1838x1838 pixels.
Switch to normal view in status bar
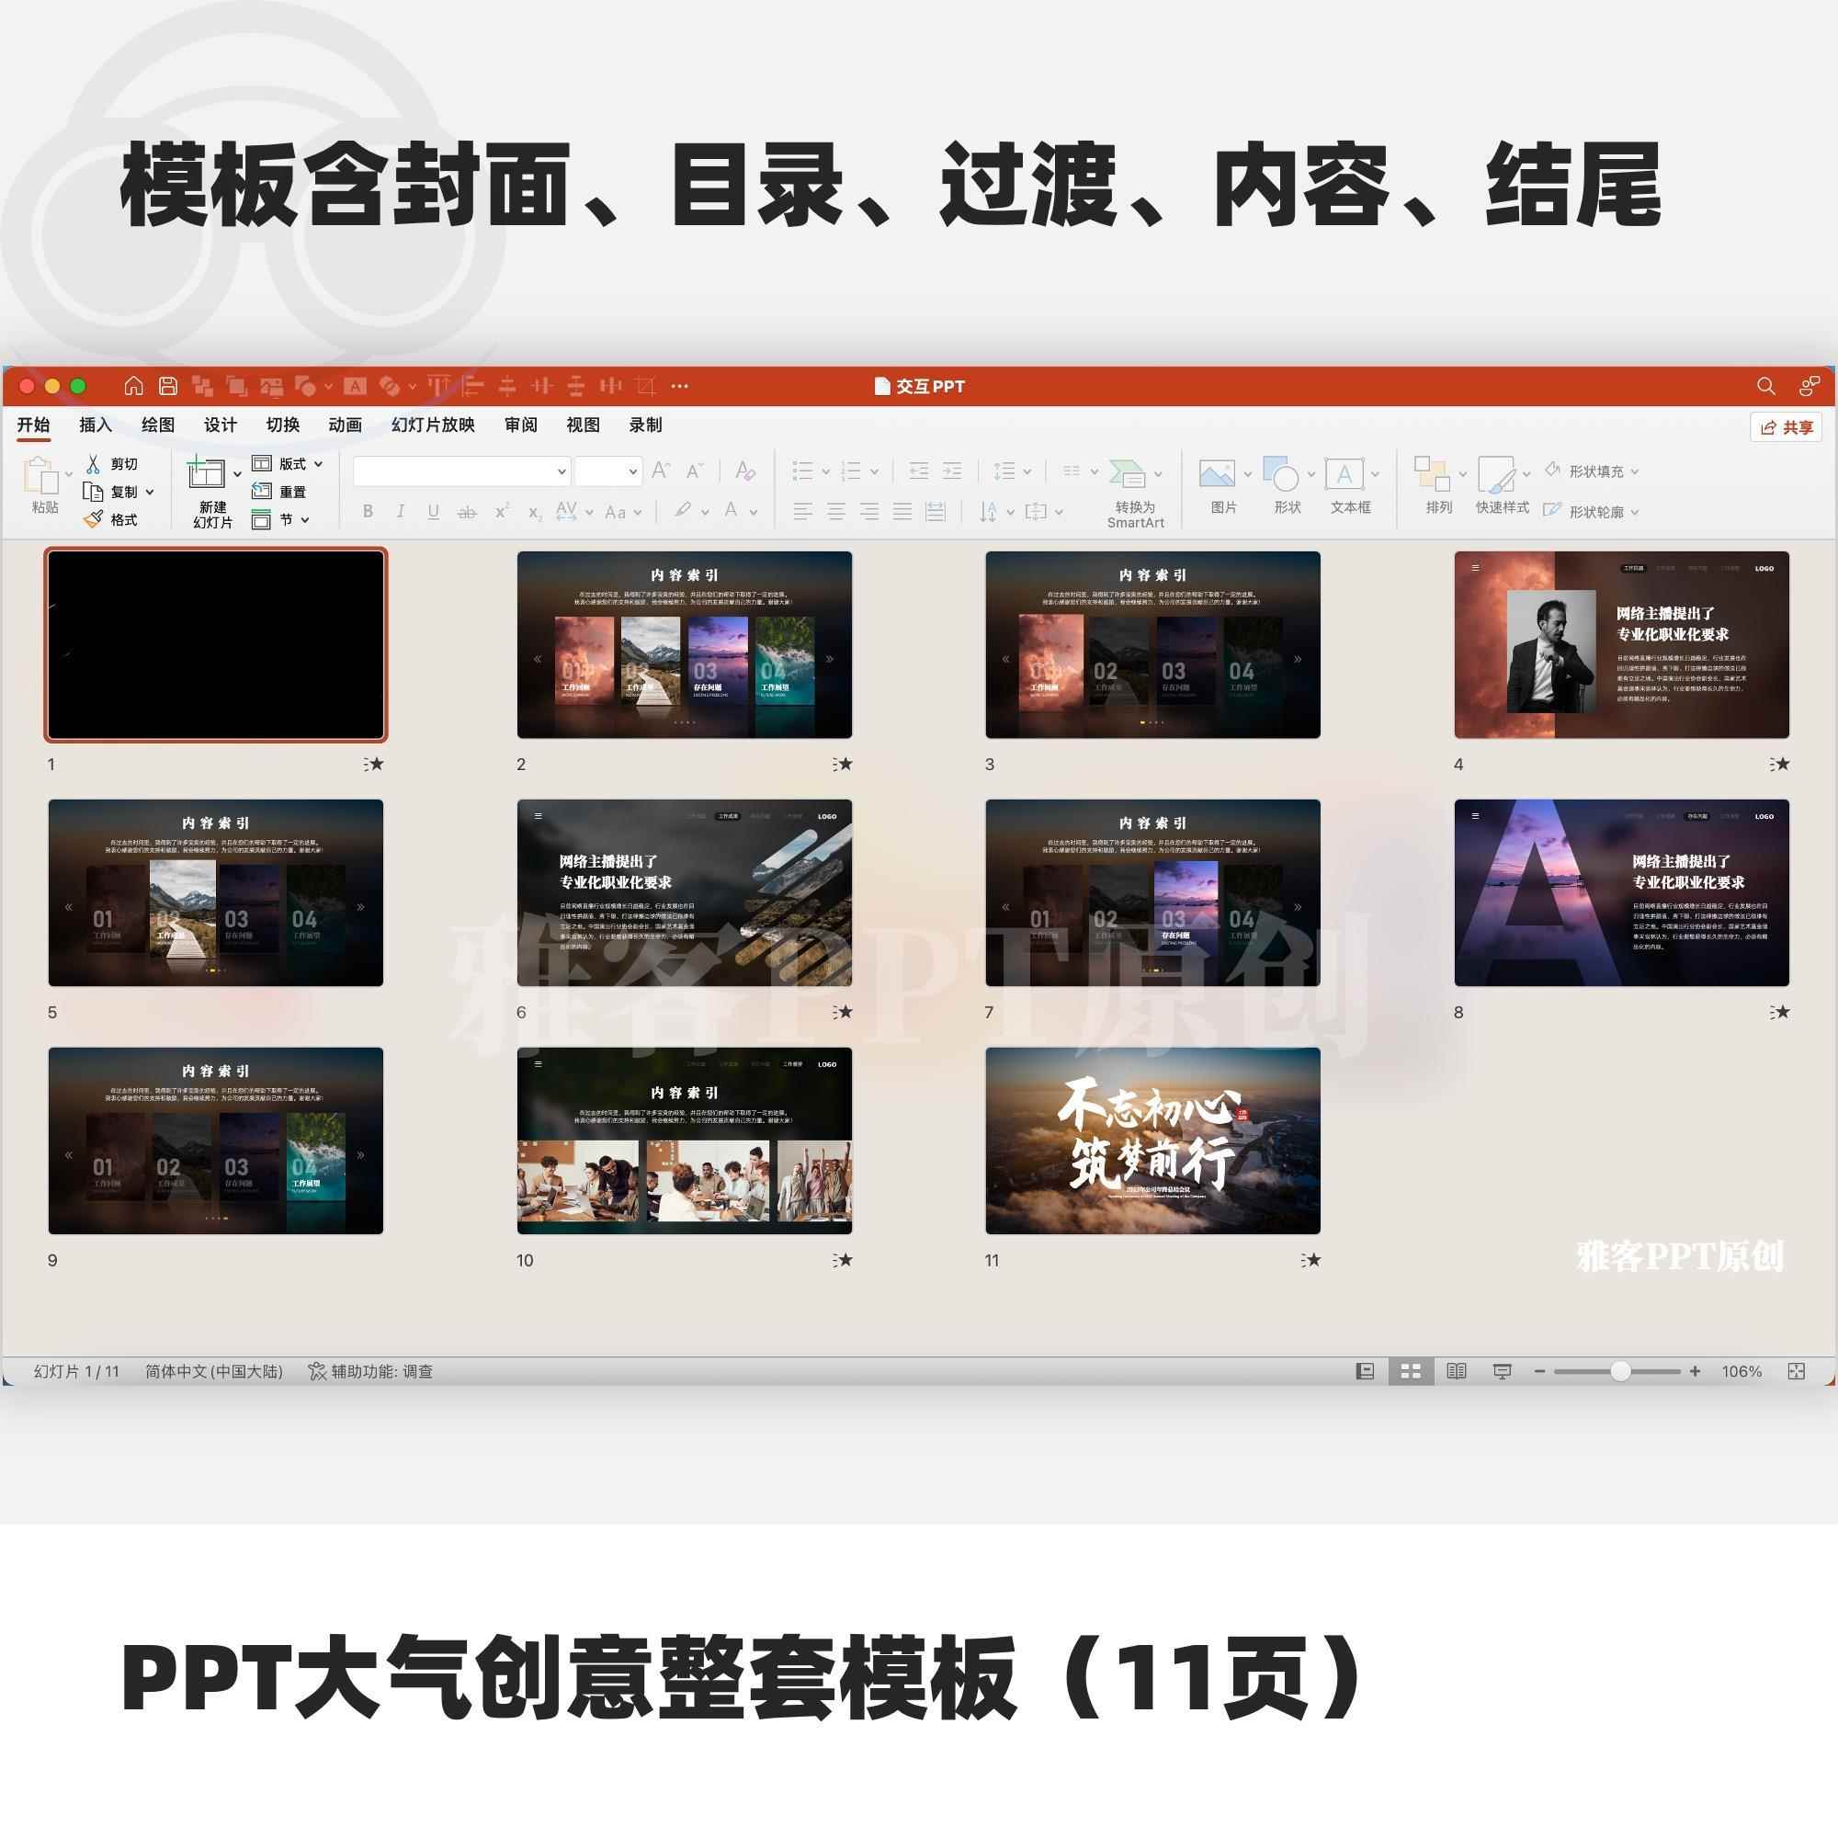(1366, 1371)
